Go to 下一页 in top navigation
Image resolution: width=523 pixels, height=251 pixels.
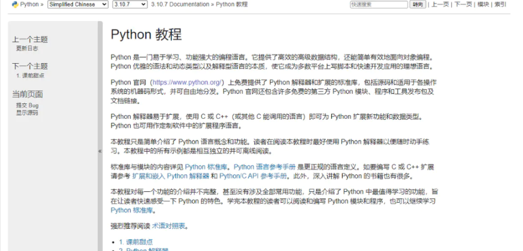pyautogui.click(x=463, y=4)
